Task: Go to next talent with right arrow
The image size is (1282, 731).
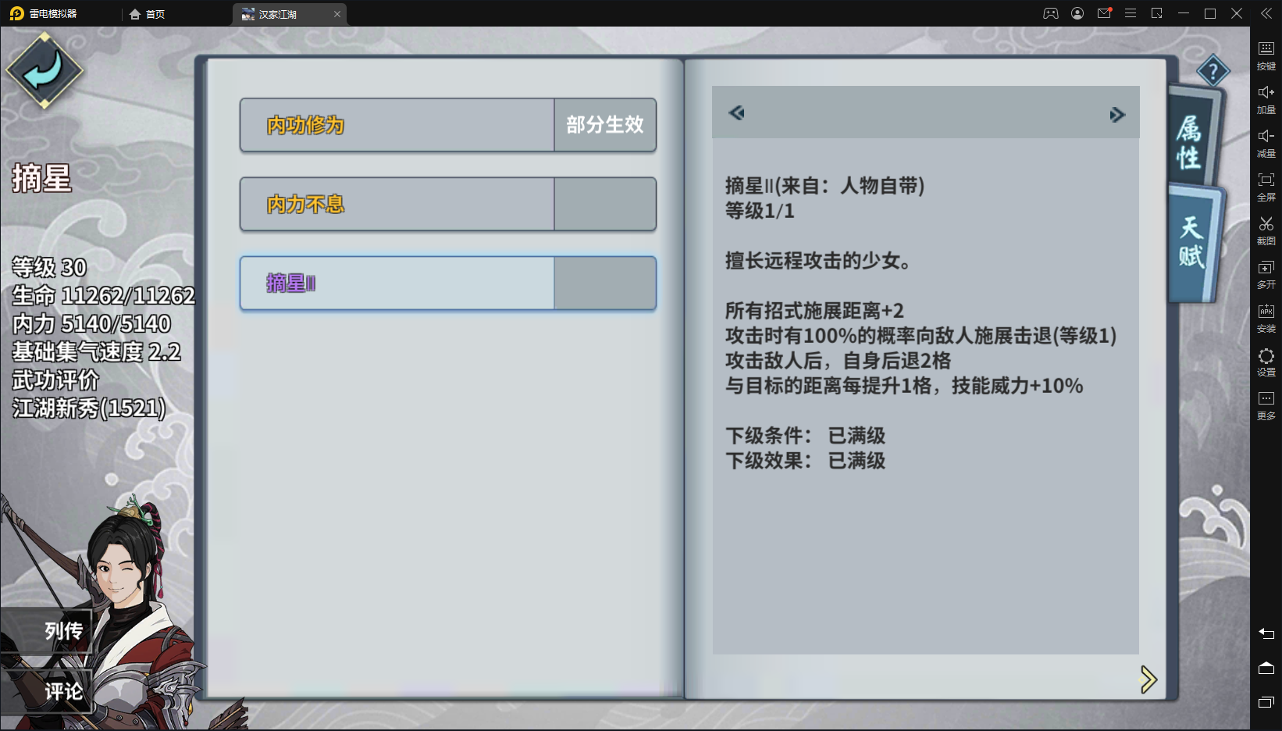Action: click(x=1117, y=115)
